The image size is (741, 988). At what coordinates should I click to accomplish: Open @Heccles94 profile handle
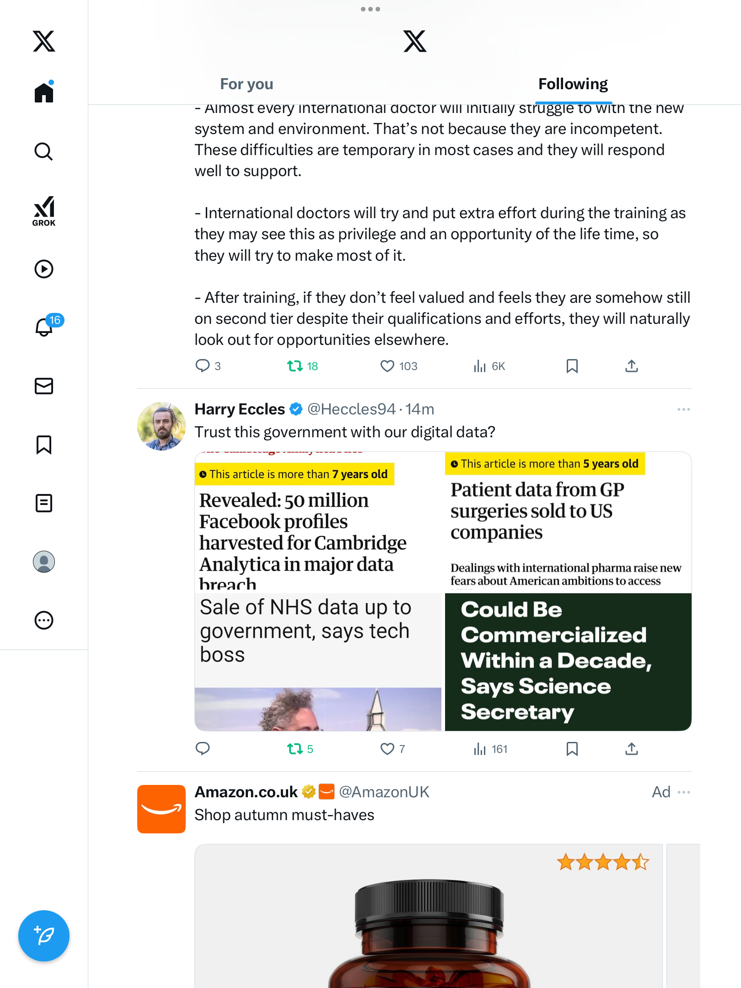[x=351, y=409]
